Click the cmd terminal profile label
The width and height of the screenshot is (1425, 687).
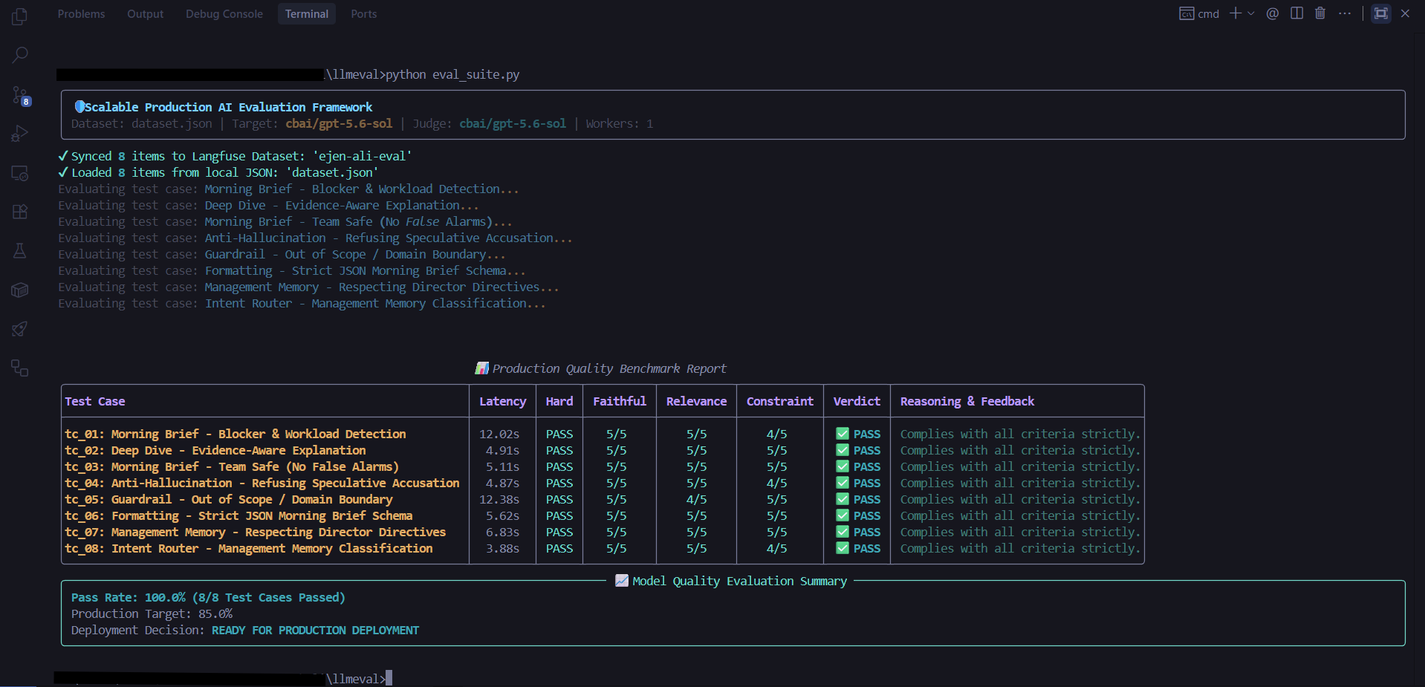click(x=1199, y=13)
